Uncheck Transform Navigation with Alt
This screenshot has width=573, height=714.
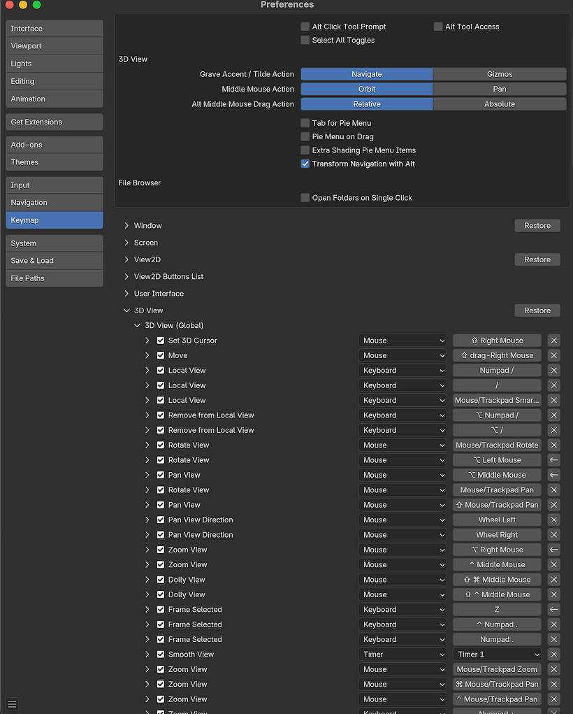[x=305, y=164]
